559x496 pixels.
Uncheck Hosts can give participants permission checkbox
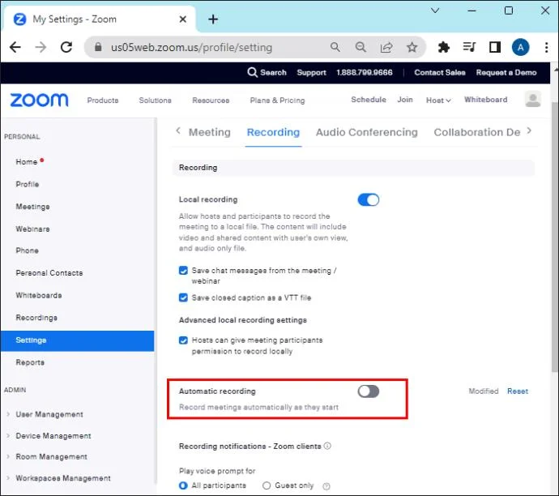183,340
